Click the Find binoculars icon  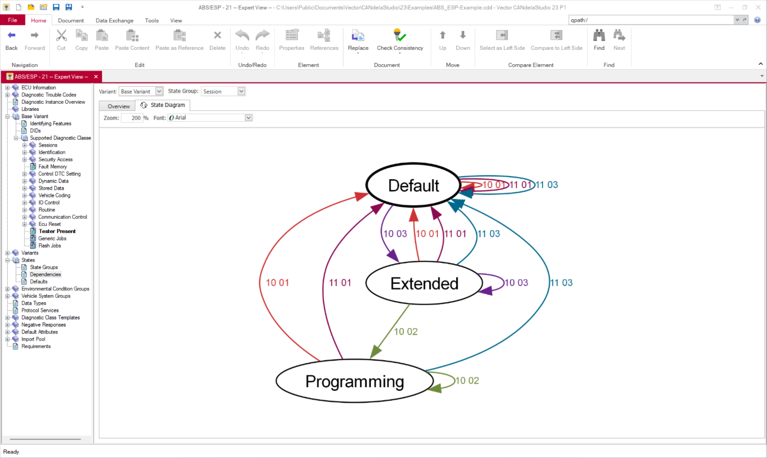(599, 35)
